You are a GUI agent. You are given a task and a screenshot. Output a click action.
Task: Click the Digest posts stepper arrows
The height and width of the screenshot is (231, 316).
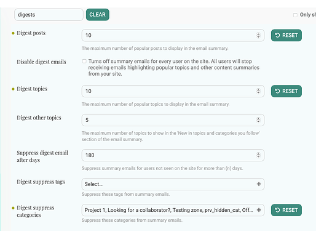[258, 35]
